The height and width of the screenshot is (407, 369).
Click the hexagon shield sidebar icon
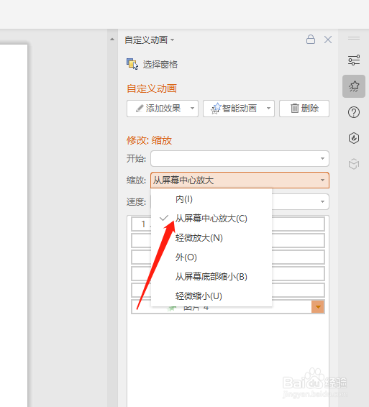tap(354, 138)
